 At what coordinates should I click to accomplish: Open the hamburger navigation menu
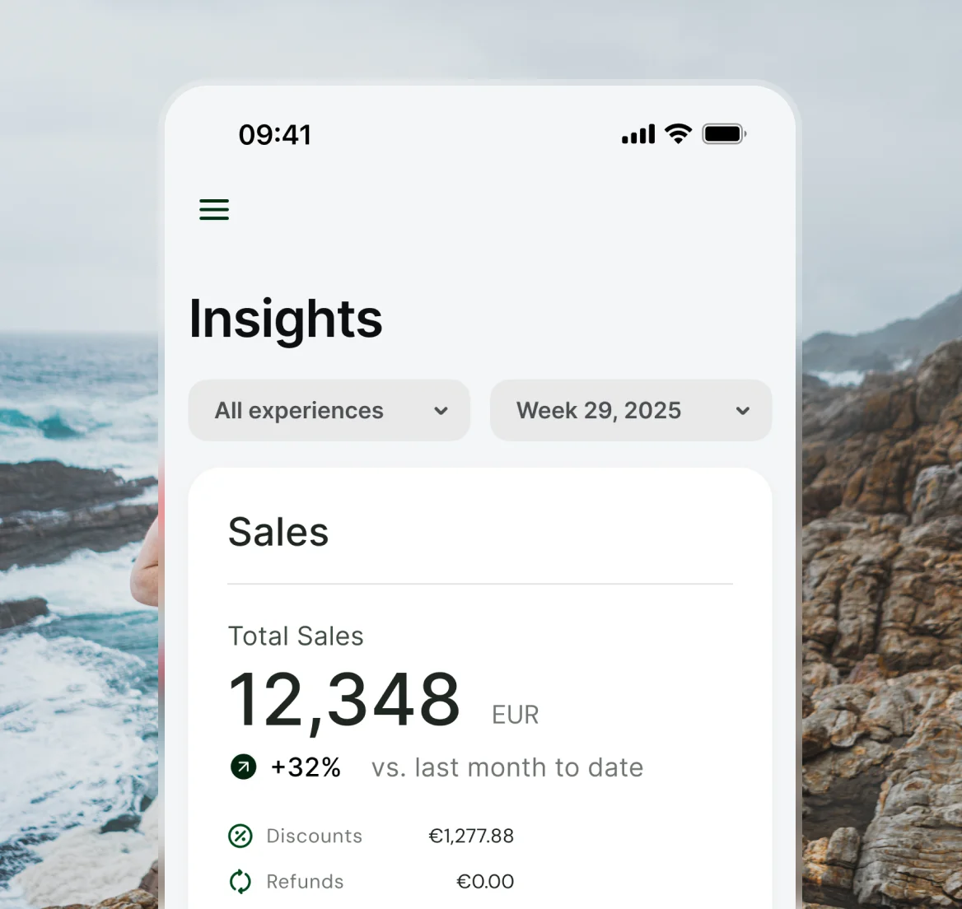[x=213, y=210]
